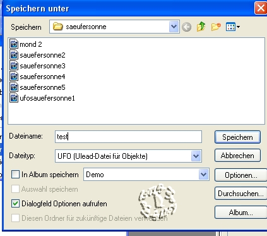Select file icon of sauefersonne2
The width and height of the screenshot is (267, 236).
(x=14, y=55)
